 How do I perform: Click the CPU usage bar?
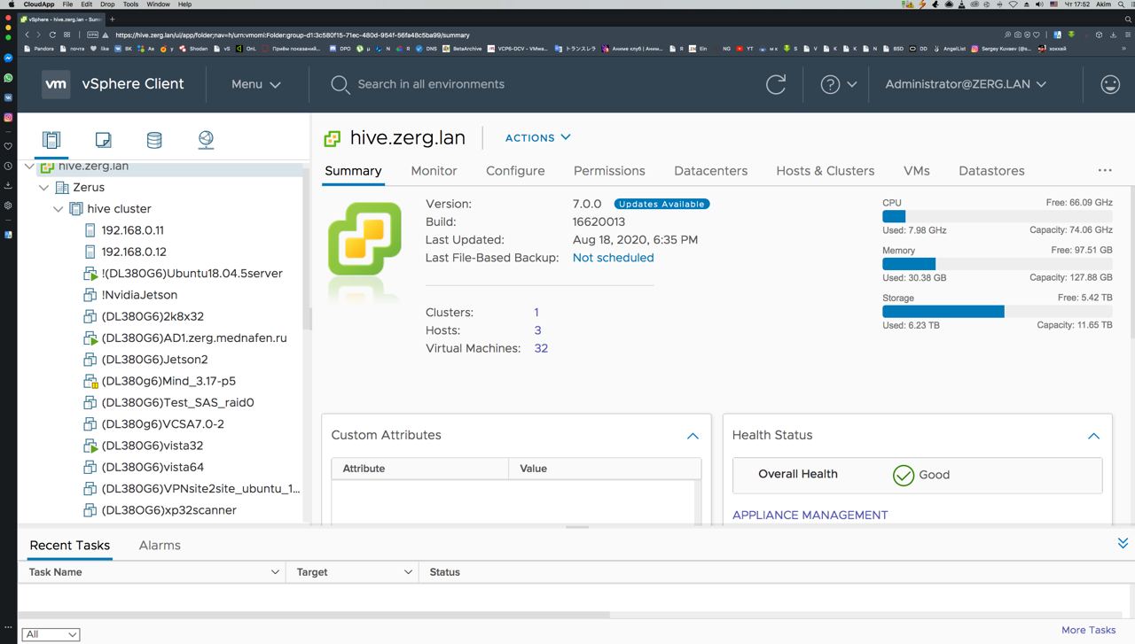pyautogui.click(x=997, y=216)
